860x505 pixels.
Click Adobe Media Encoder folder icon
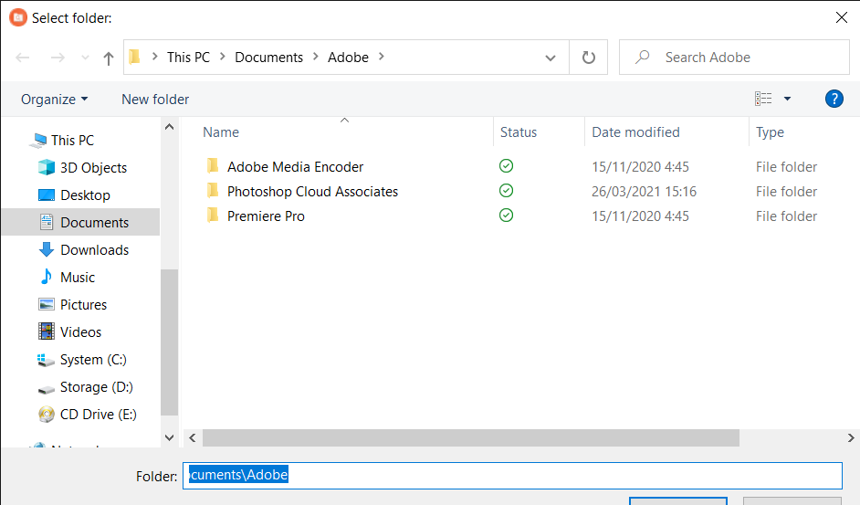pyautogui.click(x=213, y=166)
